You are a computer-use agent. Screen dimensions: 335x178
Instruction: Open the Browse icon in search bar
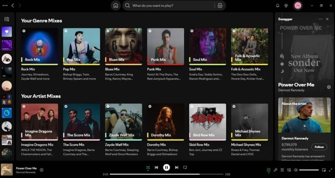click(x=220, y=5)
